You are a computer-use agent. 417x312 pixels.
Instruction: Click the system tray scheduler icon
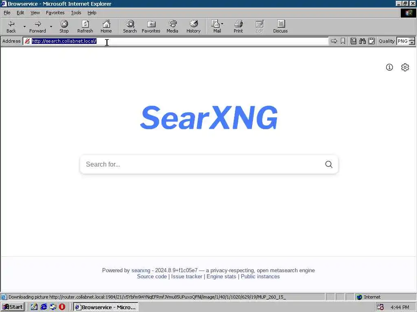pyautogui.click(x=380, y=307)
